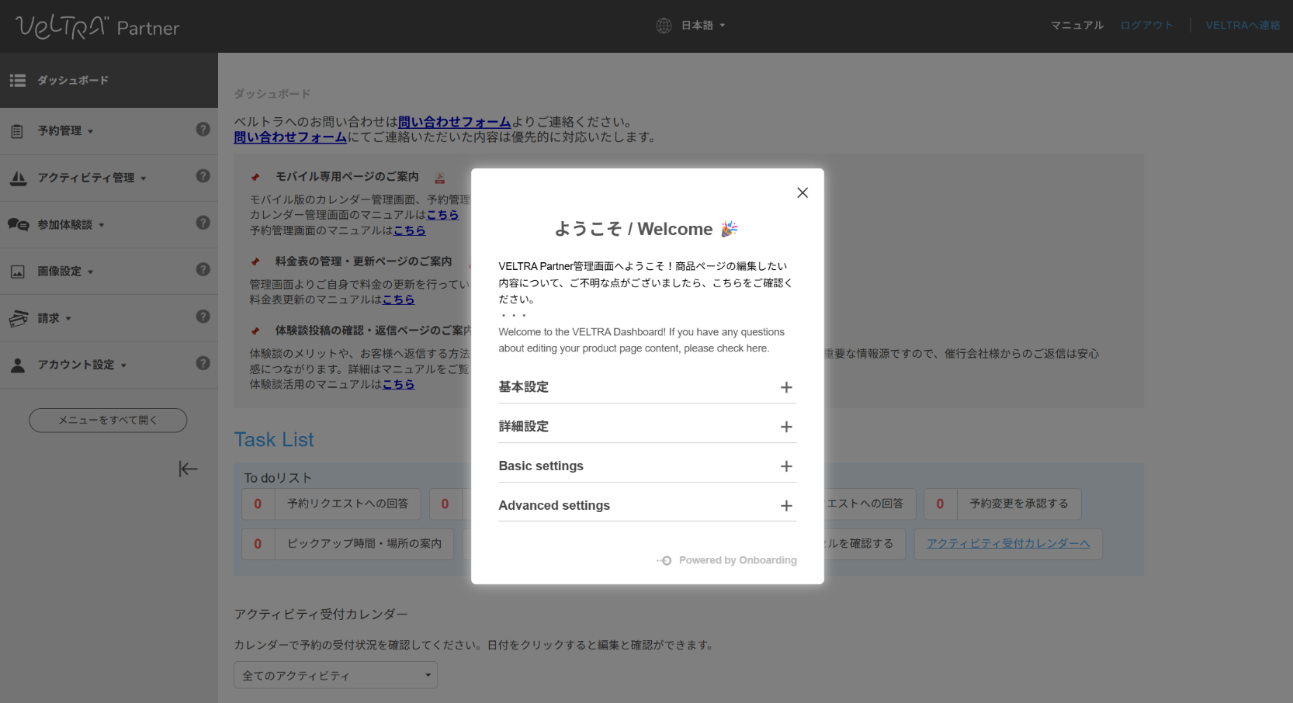The height and width of the screenshot is (703, 1293).
Task: Click the VELTRAへ連絡 link
Action: pyautogui.click(x=1243, y=26)
